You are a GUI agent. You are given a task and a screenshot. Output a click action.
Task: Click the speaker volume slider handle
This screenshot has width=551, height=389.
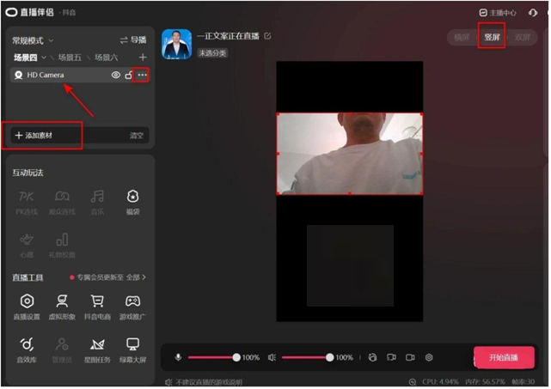point(329,357)
